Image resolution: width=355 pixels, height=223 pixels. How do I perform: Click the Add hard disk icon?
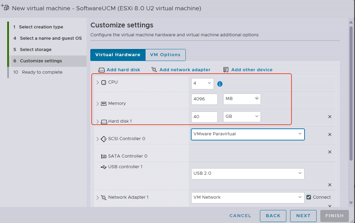click(101, 70)
